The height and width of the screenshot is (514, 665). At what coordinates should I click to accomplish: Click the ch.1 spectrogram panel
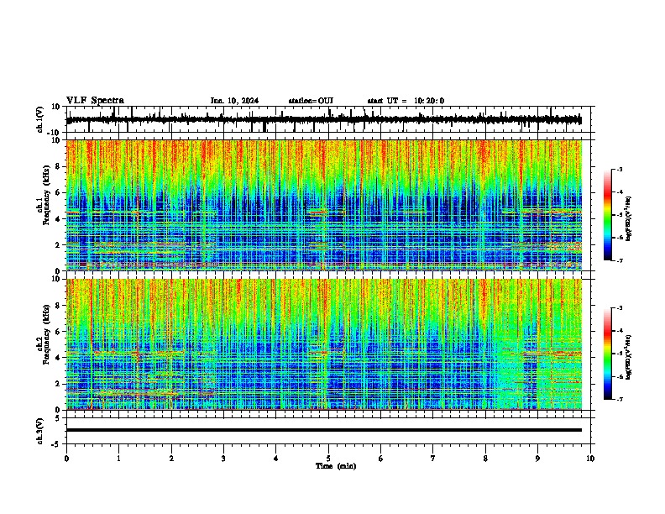(324, 205)
